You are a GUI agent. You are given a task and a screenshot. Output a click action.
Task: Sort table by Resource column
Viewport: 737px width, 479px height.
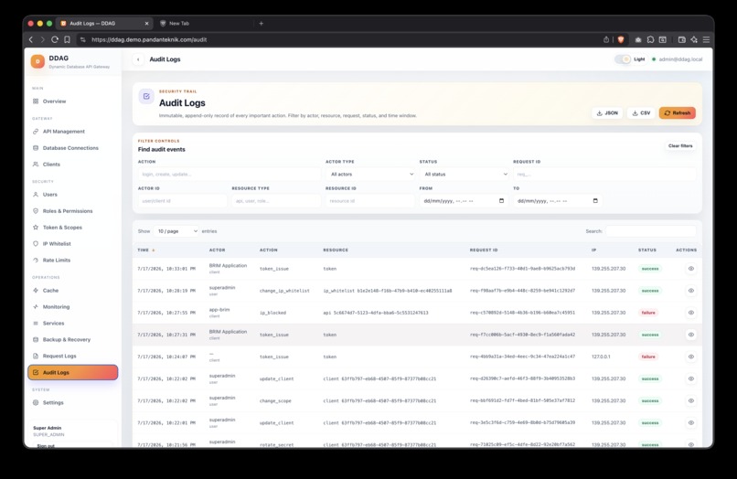pyautogui.click(x=336, y=250)
